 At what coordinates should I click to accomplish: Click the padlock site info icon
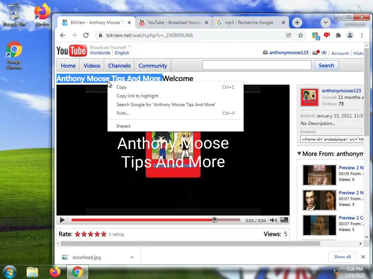point(101,35)
